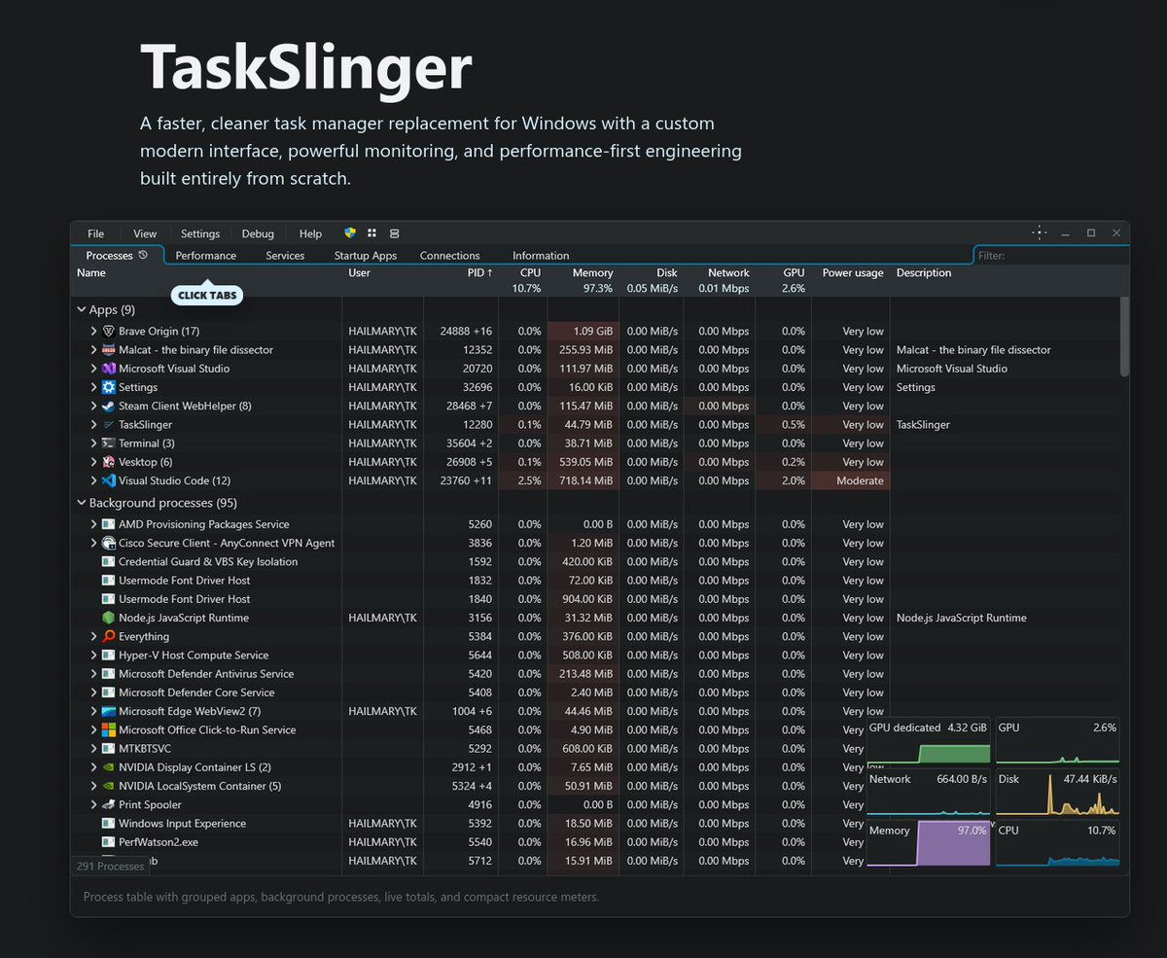Screen dimensions: 1167x958
Task: Click the Visual Studio Code blue icon
Action: (x=109, y=480)
